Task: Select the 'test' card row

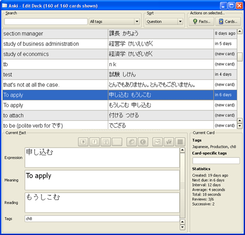Action: click(x=120, y=75)
